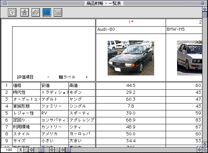Click the left scroll arrow beside zoom-out magnifier

click(32, 150)
